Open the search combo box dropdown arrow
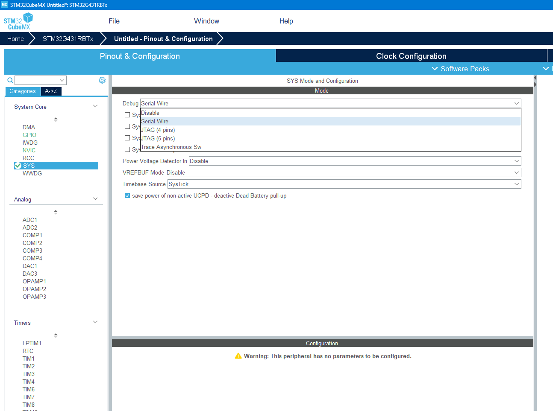 [x=62, y=80]
